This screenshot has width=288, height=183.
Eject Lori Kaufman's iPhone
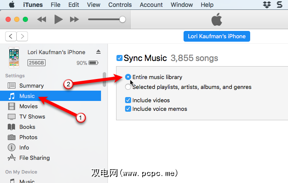[x=98, y=52]
